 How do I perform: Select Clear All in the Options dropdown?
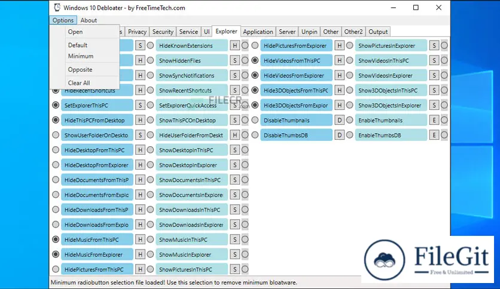click(x=79, y=83)
